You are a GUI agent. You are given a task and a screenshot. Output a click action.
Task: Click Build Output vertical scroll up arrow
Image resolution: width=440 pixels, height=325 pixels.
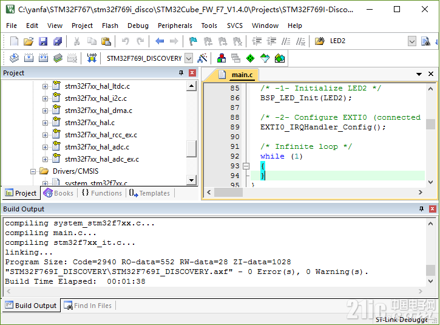pyautogui.click(x=430, y=224)
